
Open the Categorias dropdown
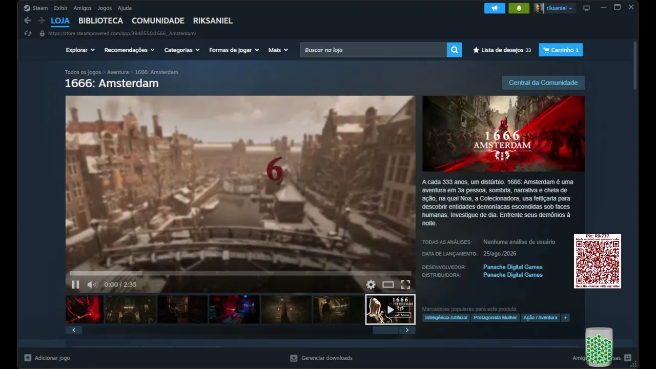point(182,50)
